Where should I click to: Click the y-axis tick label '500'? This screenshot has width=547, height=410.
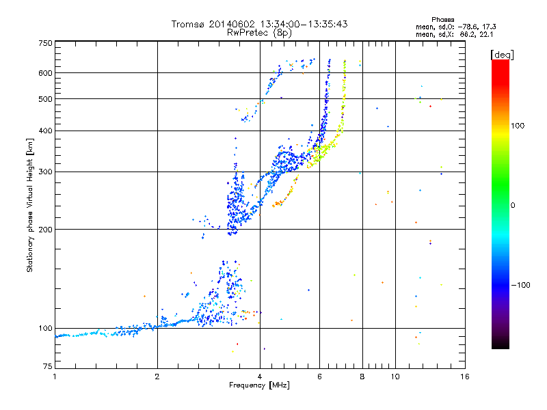point(45,99)
